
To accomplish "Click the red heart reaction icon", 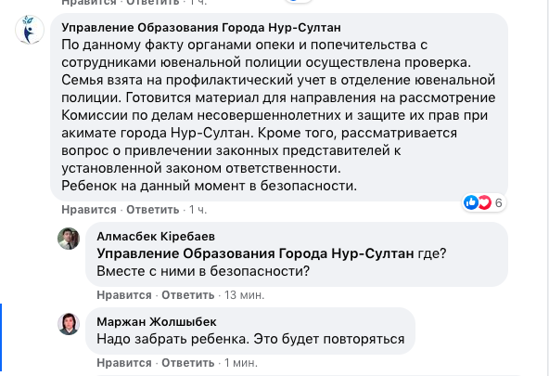I will tap(485, 202).
